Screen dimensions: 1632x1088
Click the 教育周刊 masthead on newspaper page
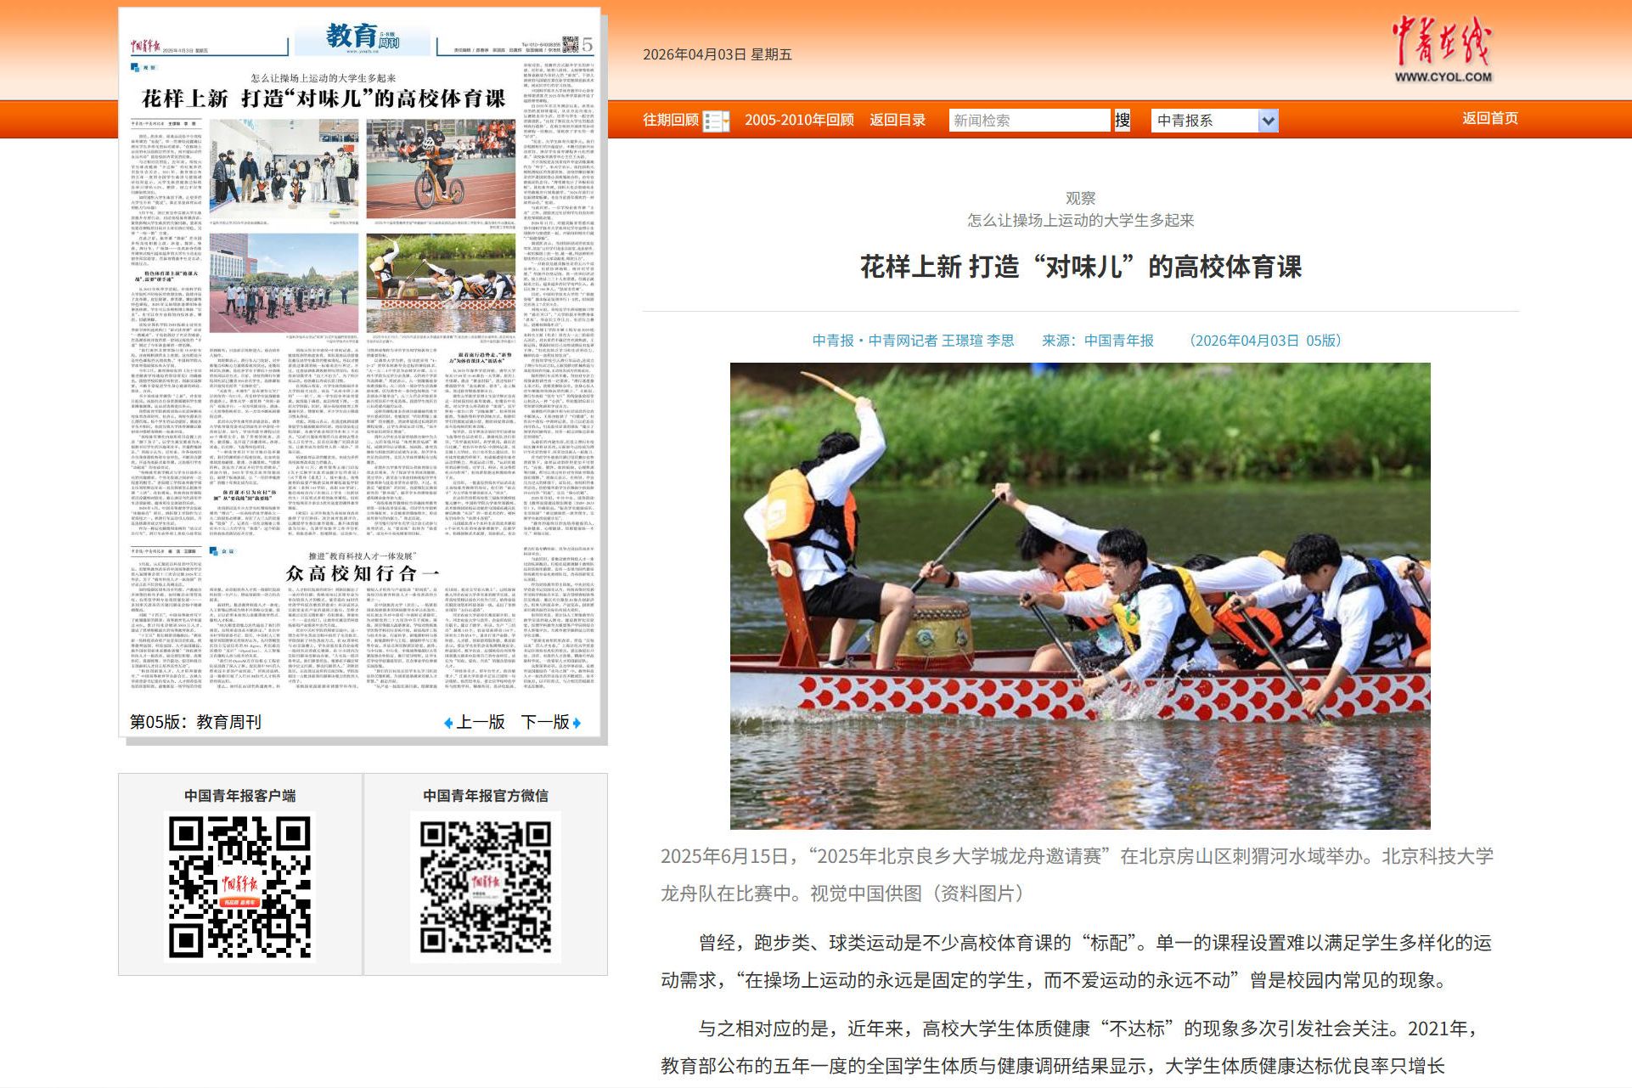click(363, 37)
